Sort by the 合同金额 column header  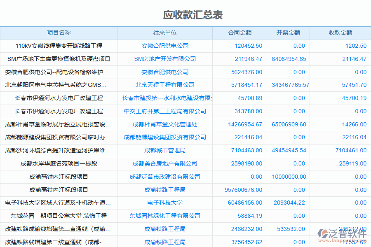[x=241, y=33]
